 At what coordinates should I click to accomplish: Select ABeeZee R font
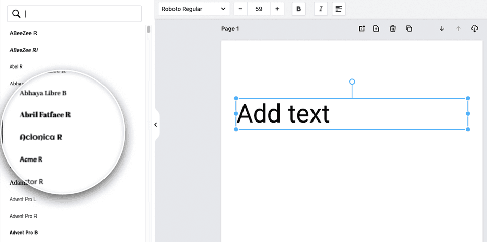click(23, 33)
